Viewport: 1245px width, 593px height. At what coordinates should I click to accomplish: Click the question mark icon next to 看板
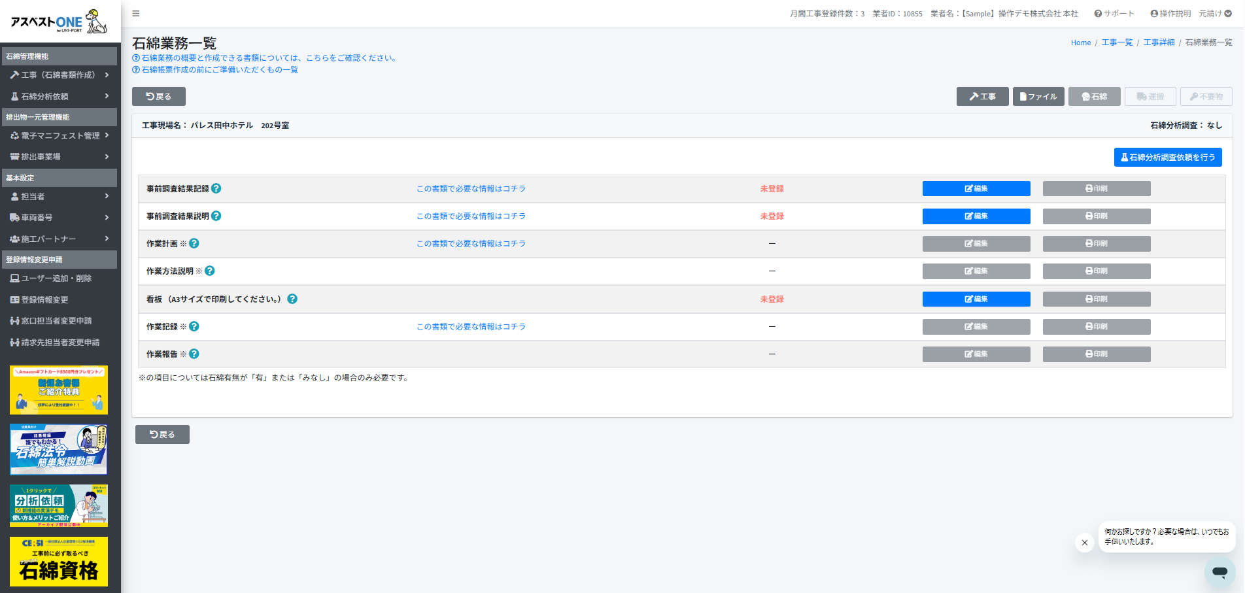(292, 299)
